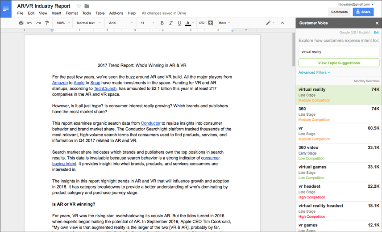Insert a link with the link icon
Viewport: 382px width, 232px height.
click(x=202, y=23)
